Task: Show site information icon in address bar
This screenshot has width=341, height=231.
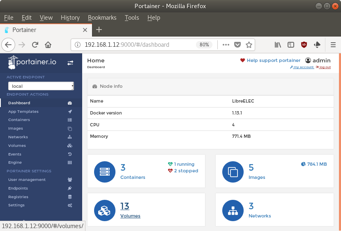Action: pos(77,45)
